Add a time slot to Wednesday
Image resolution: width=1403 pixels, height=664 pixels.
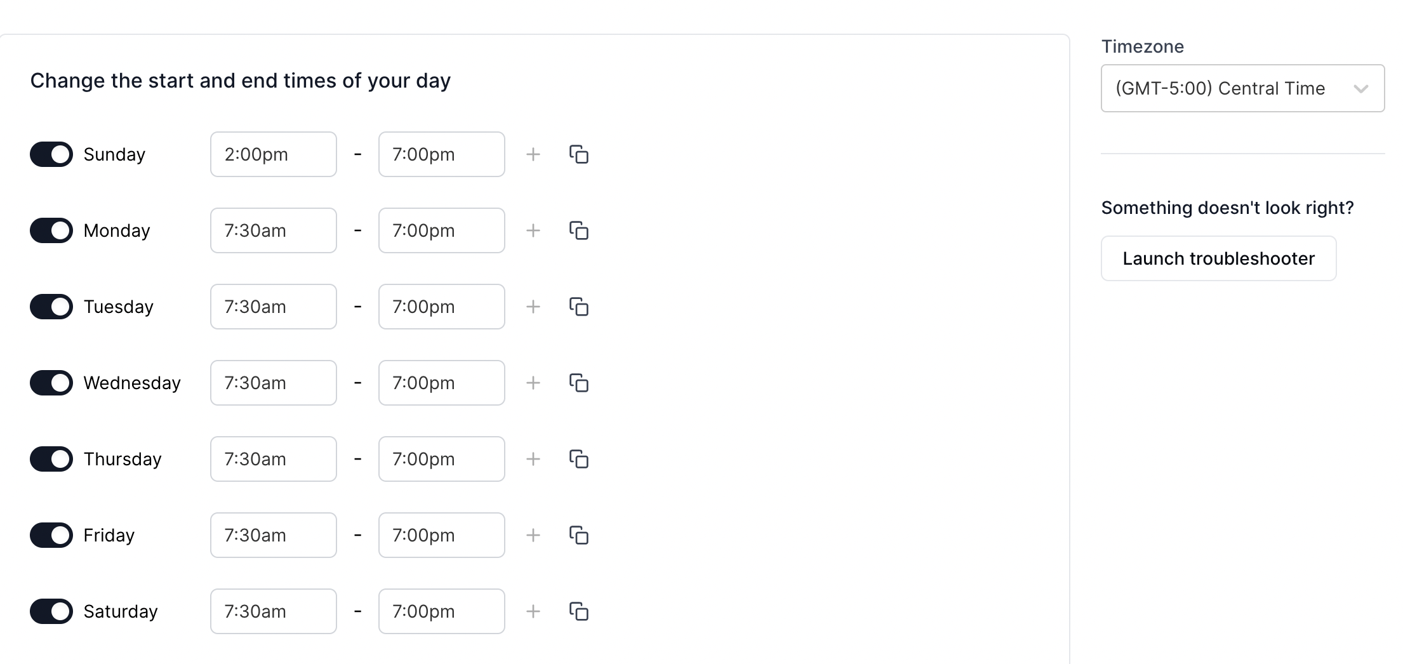tap(533, 383)
